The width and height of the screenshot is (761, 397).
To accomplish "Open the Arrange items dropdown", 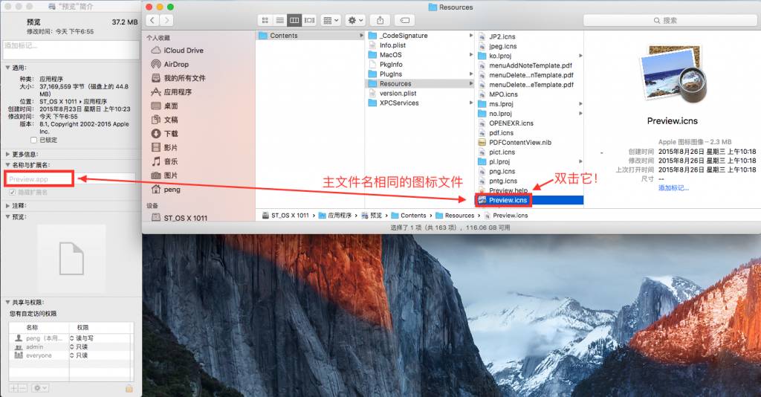I will coord(331,20).
